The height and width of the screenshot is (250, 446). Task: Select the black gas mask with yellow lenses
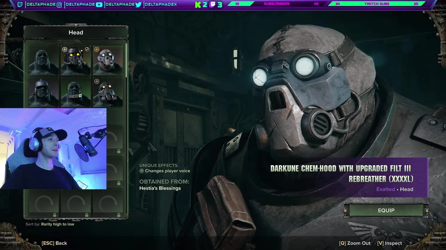tap(76, 60)
